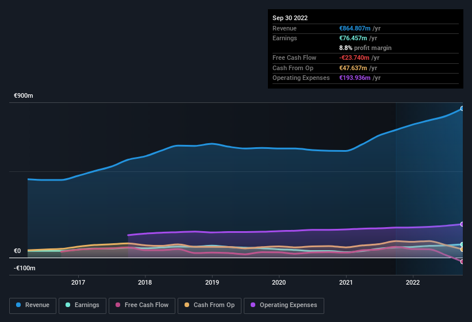Toggle the Free Cash Flow legend button
Image resolution: width=472 pixels, height=322 pixels.
pyautogui.click(x=142, y=305)
